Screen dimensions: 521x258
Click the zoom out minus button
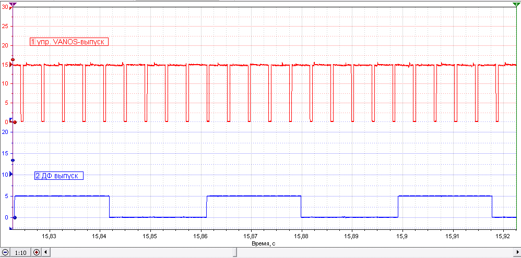pyautogui.click(x=6, y=252)
